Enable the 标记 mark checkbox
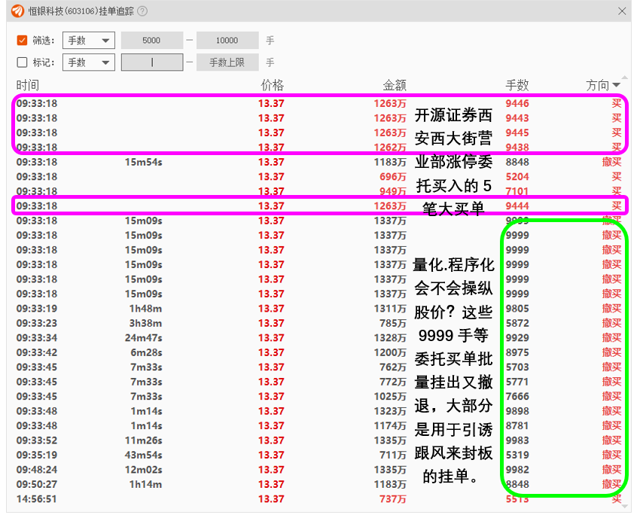The height and width of the screenshot is (521, 640). [x=22, y=62]
